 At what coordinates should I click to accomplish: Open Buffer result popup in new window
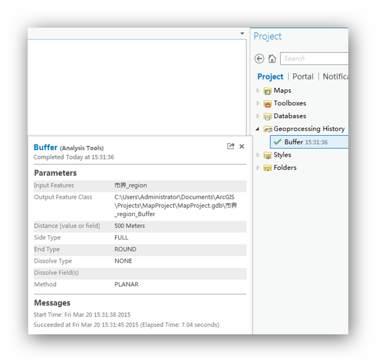231,146
